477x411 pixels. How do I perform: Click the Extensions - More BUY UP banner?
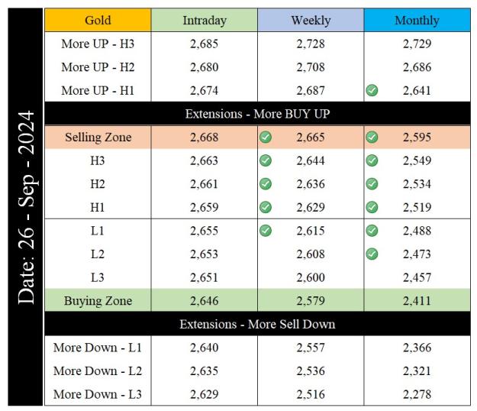click(258, 114)
